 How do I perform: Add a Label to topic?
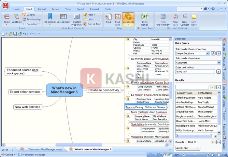[89, 19]
